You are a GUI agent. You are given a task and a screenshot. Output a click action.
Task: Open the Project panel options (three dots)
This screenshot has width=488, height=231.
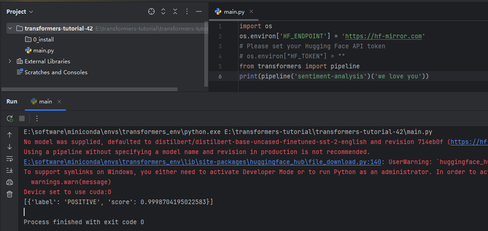tap(187, 12)
